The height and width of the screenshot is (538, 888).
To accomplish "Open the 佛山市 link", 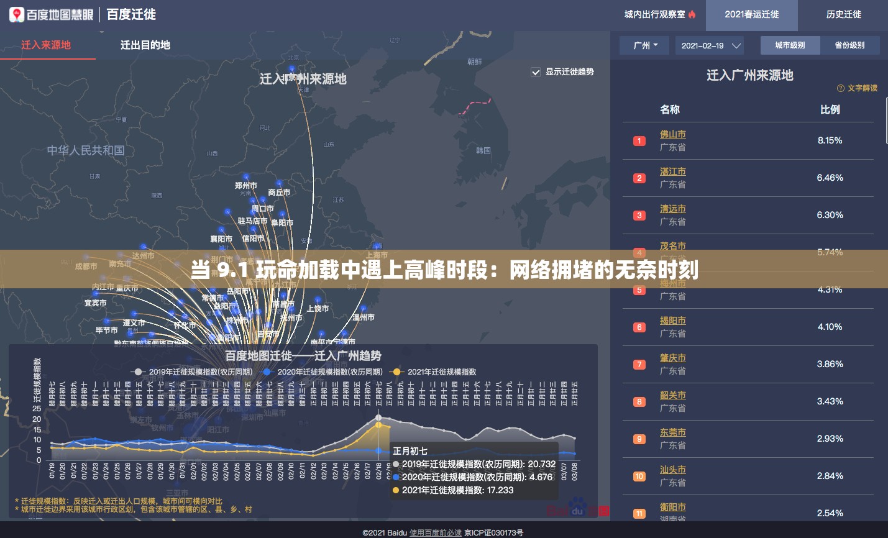I will pos(673,134).
